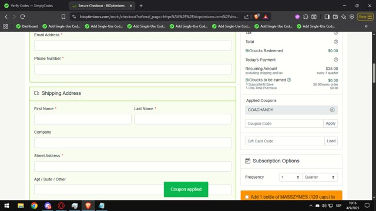Open the Extensions puzzle icon
The height and width of the screenshot is (211, 376).
point(305,17)
